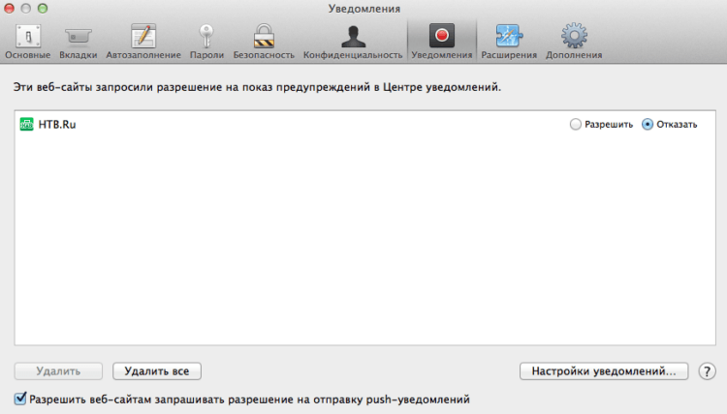Select the Уведомления toolbar icon
The width and height of the screenshot is (727, 414).
click(441, 40)
